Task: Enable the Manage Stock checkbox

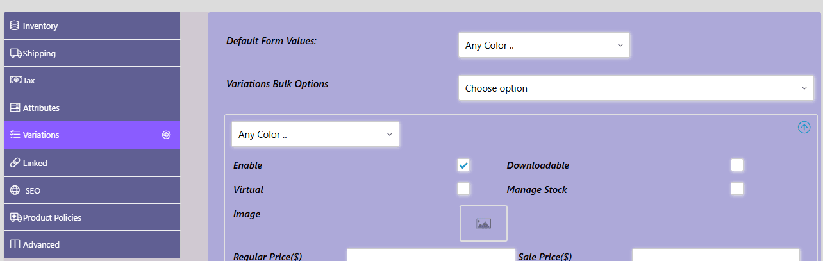Action: tap(737, 189)
